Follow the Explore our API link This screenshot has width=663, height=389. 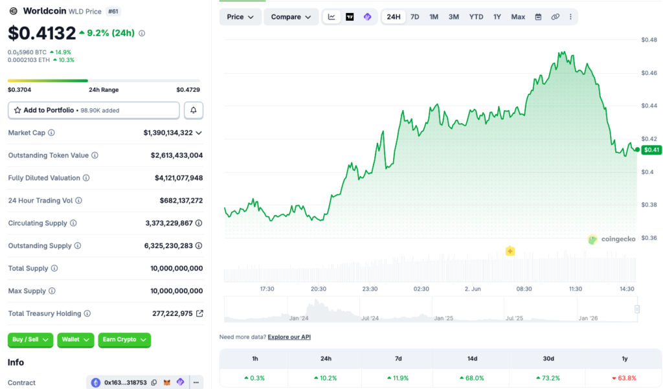(289, 337)
